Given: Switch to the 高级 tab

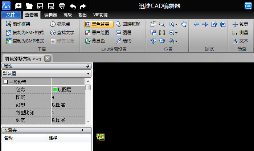Looking at the screenshot, I should (67, 15).
